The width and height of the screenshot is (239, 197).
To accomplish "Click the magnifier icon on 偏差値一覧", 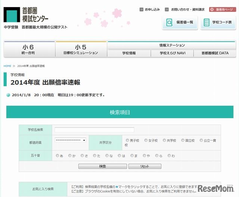I will pyautogui.click(x=169, y=22).
